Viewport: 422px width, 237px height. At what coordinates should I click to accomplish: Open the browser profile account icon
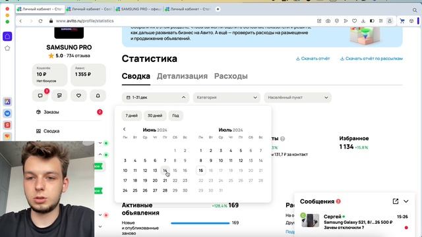point(390,21)
